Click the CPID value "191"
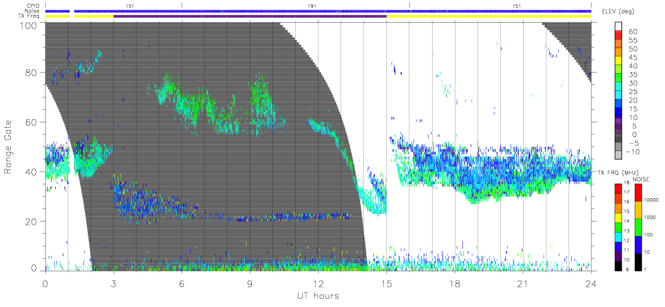The height and width of the screenshot is (307, 665). pos(311,6)
